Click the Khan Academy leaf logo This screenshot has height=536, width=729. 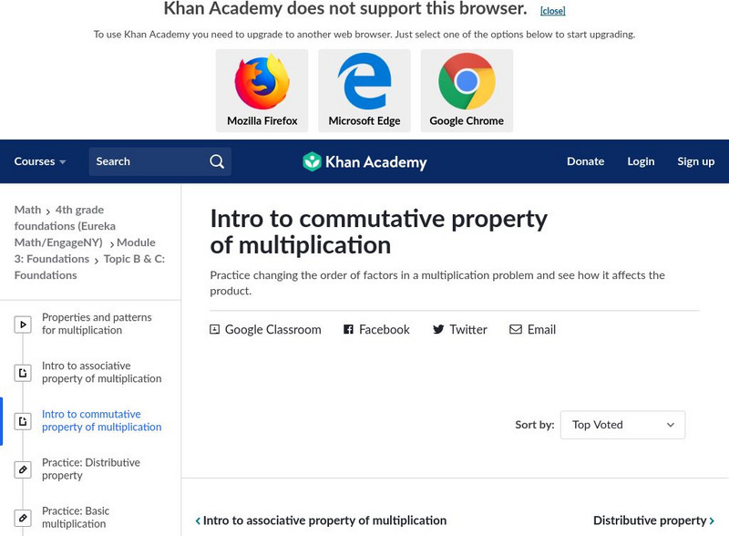313,161
